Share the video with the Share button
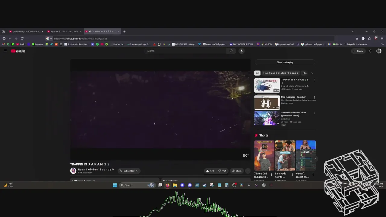 tap(236, 171)
